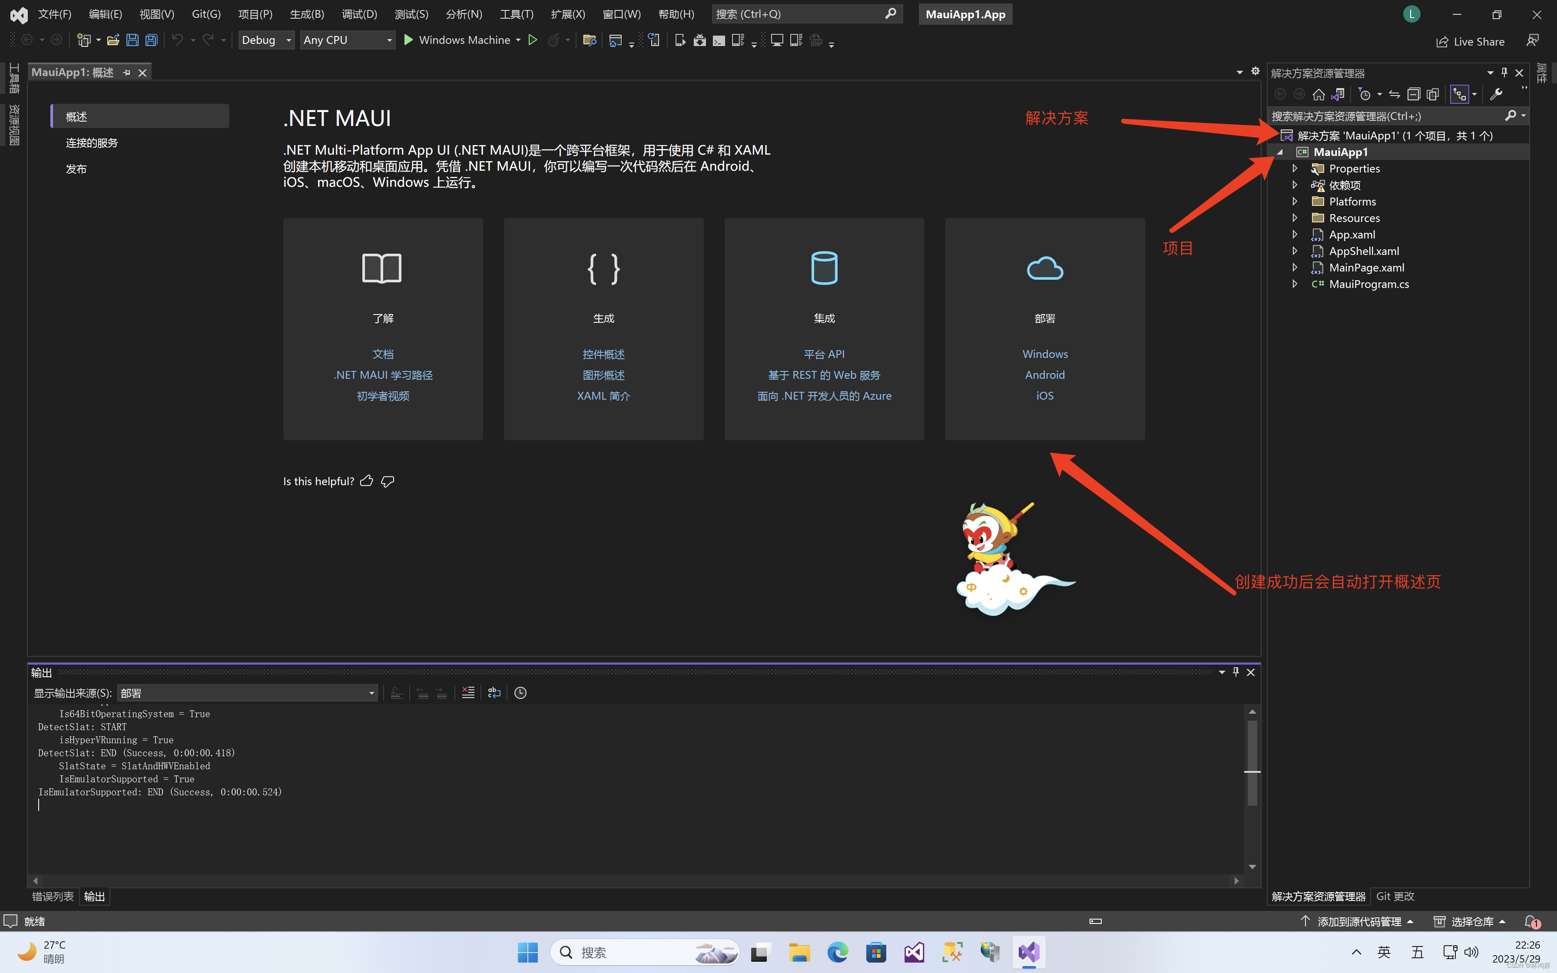Click the thumbs up on 'Is this helpful?'
Image resolution: width=1557 pixels, height=973 pixels.
click(x=366, y=481)
